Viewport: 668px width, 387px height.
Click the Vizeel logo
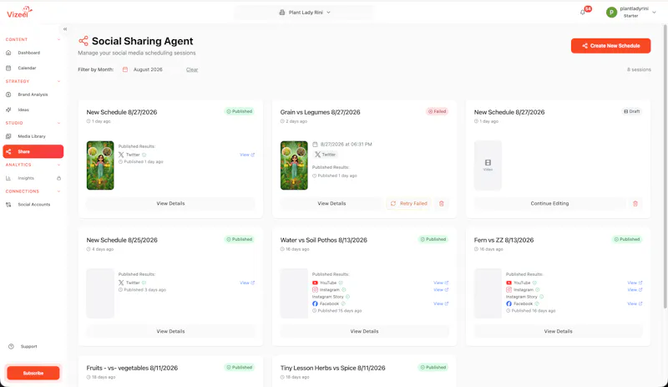(x=19, y=12)
